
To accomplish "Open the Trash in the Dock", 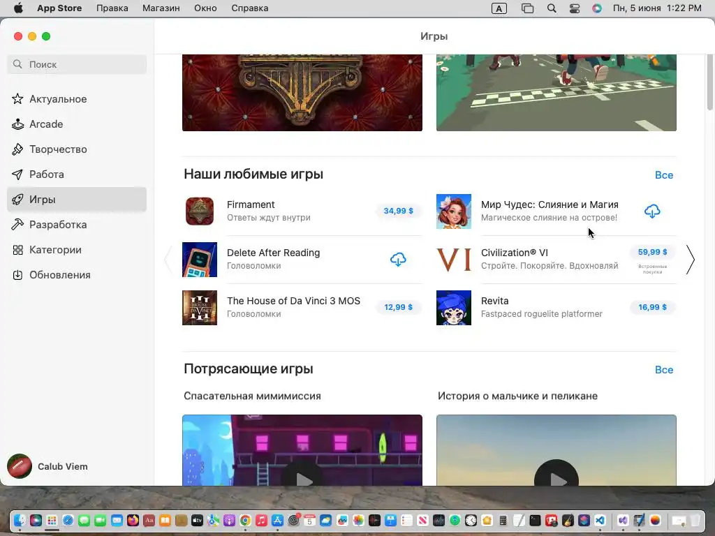I will pos(695,520).
